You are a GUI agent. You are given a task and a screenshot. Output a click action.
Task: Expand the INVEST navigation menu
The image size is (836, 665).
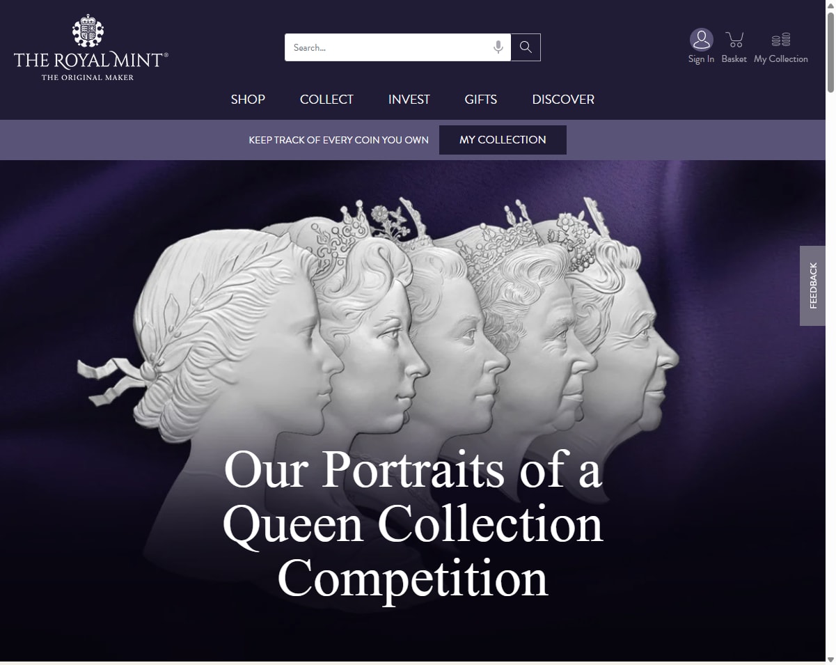[409, 100]
